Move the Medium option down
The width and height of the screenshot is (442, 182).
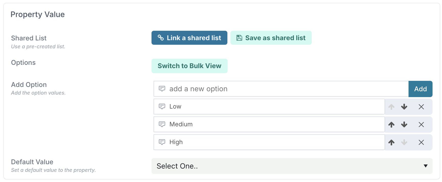(x=404, y=125)
